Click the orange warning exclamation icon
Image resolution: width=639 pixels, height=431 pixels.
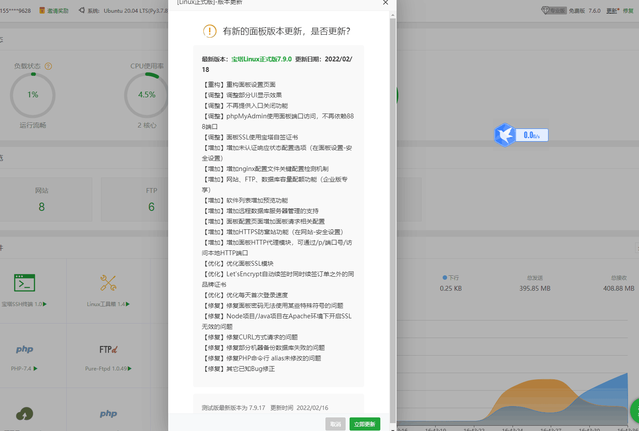tap(210, 31)
